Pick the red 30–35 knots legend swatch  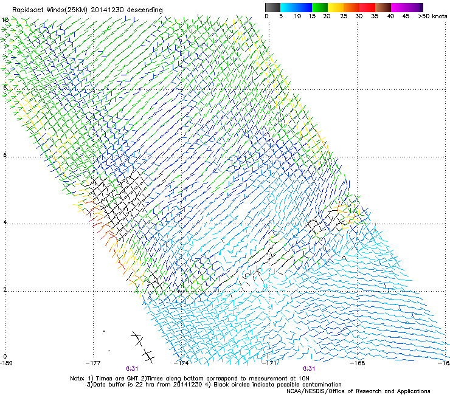coord(367,7)
